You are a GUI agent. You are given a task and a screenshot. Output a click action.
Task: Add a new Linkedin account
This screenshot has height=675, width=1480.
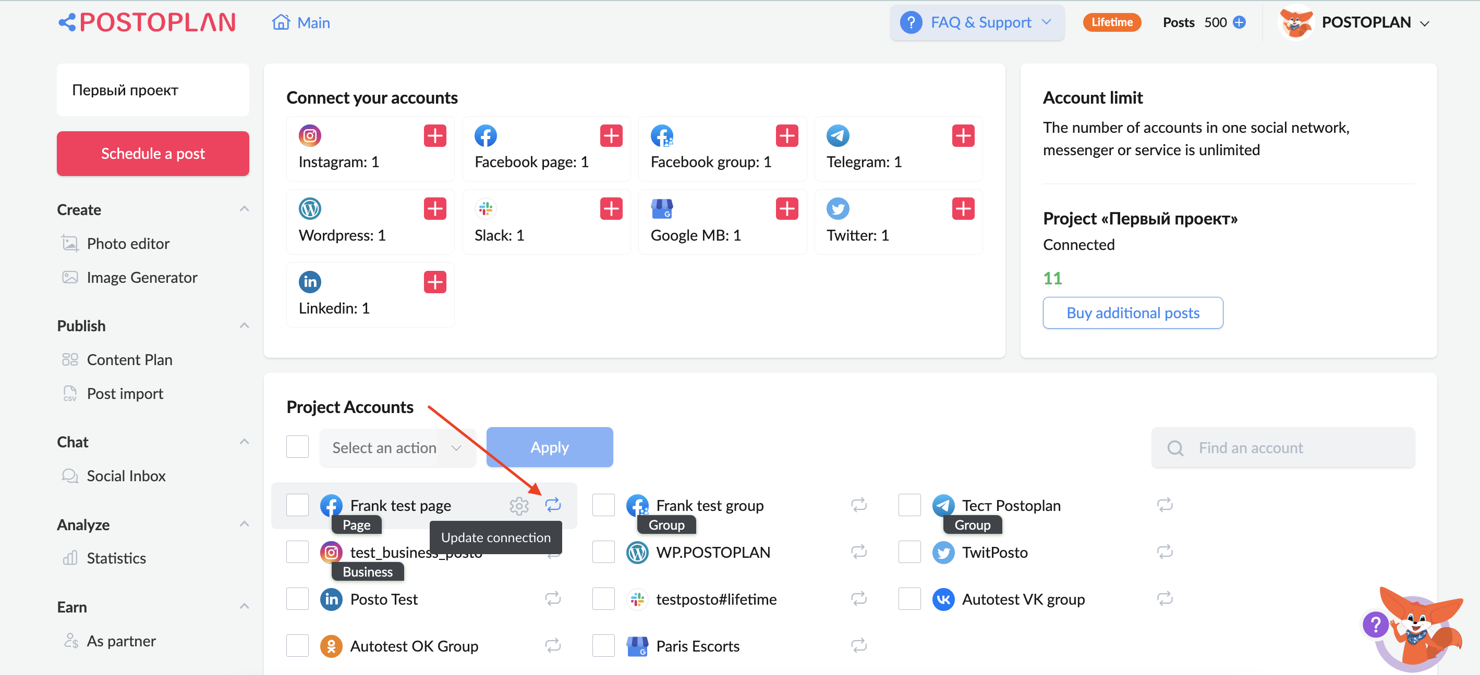435,282
